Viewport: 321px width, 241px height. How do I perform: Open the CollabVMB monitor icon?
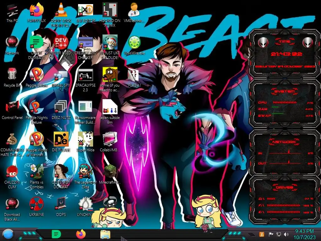coord(110,142)
